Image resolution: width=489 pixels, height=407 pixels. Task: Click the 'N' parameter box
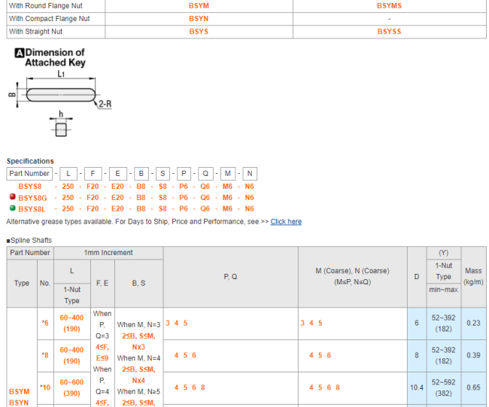click(x=250, y=173)
